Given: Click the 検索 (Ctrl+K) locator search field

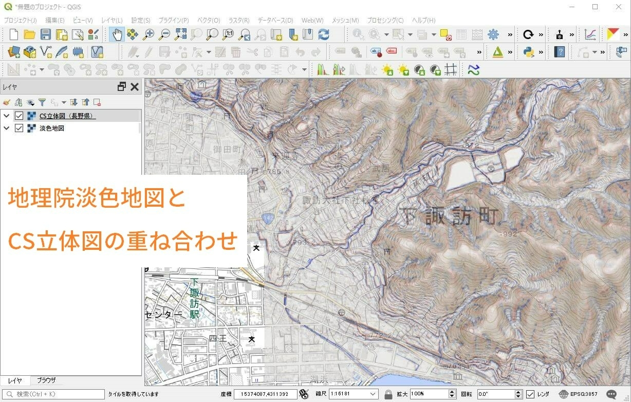Looking at the screenshot, I should point(53,394).
